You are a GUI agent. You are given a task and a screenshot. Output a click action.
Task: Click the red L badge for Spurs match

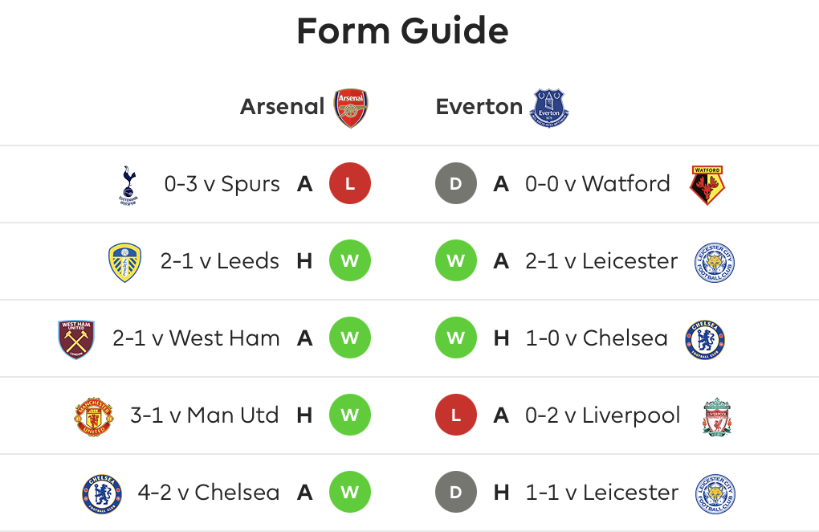pyautogui.click(x=350, y=183)
